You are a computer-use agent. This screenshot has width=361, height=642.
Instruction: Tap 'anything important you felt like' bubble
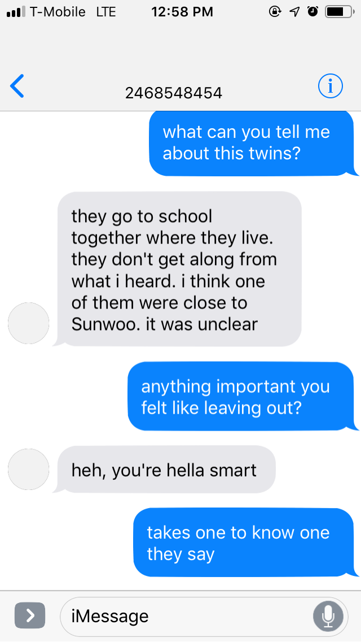tap(241, 396)
